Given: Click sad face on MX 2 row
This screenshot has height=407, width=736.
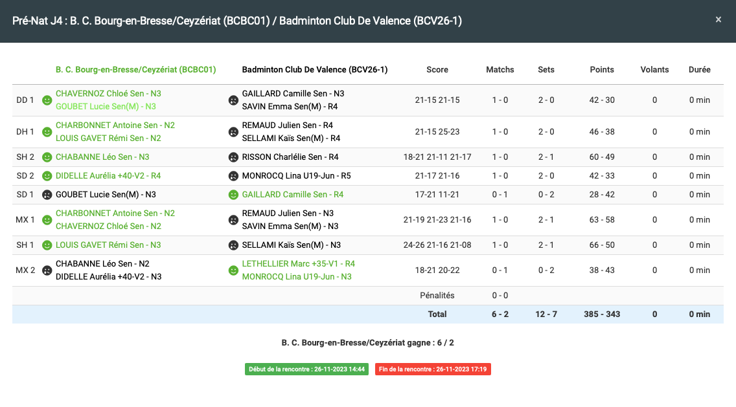Looking at the screenshot, I should 47,270.
